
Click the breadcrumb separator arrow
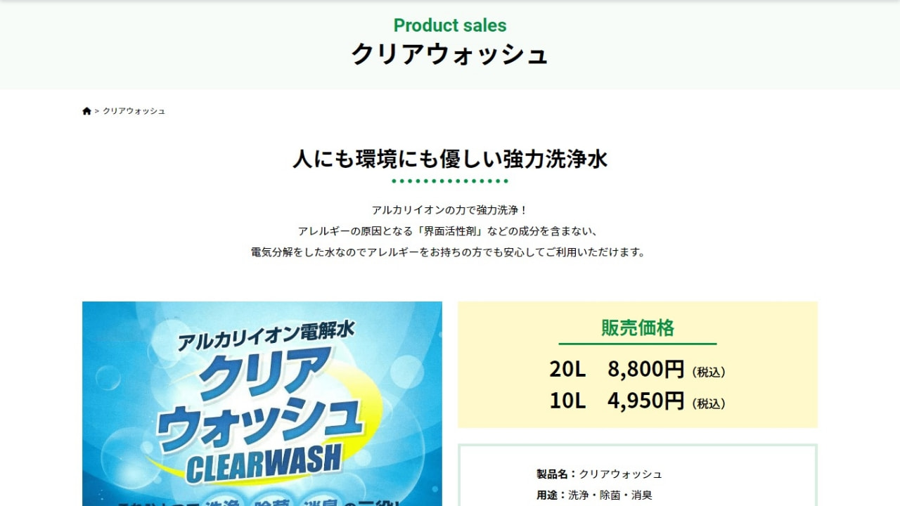pyautogui.click(x=97, y=111)
